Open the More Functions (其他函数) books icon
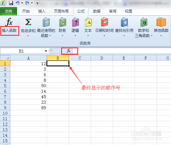This screenshot has height=145, width=171. 161,22
